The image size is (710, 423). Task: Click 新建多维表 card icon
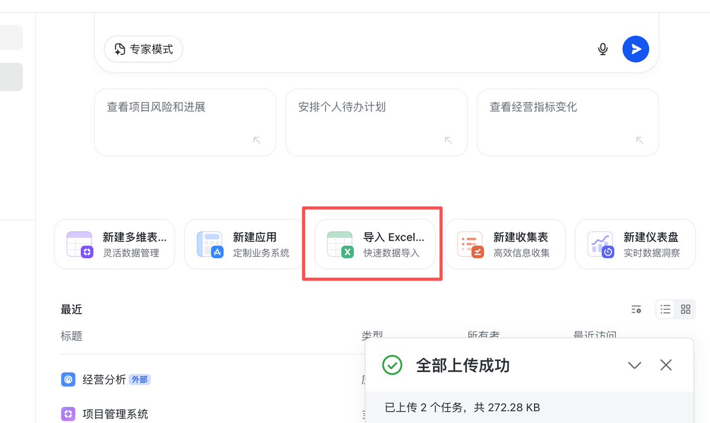79,244
